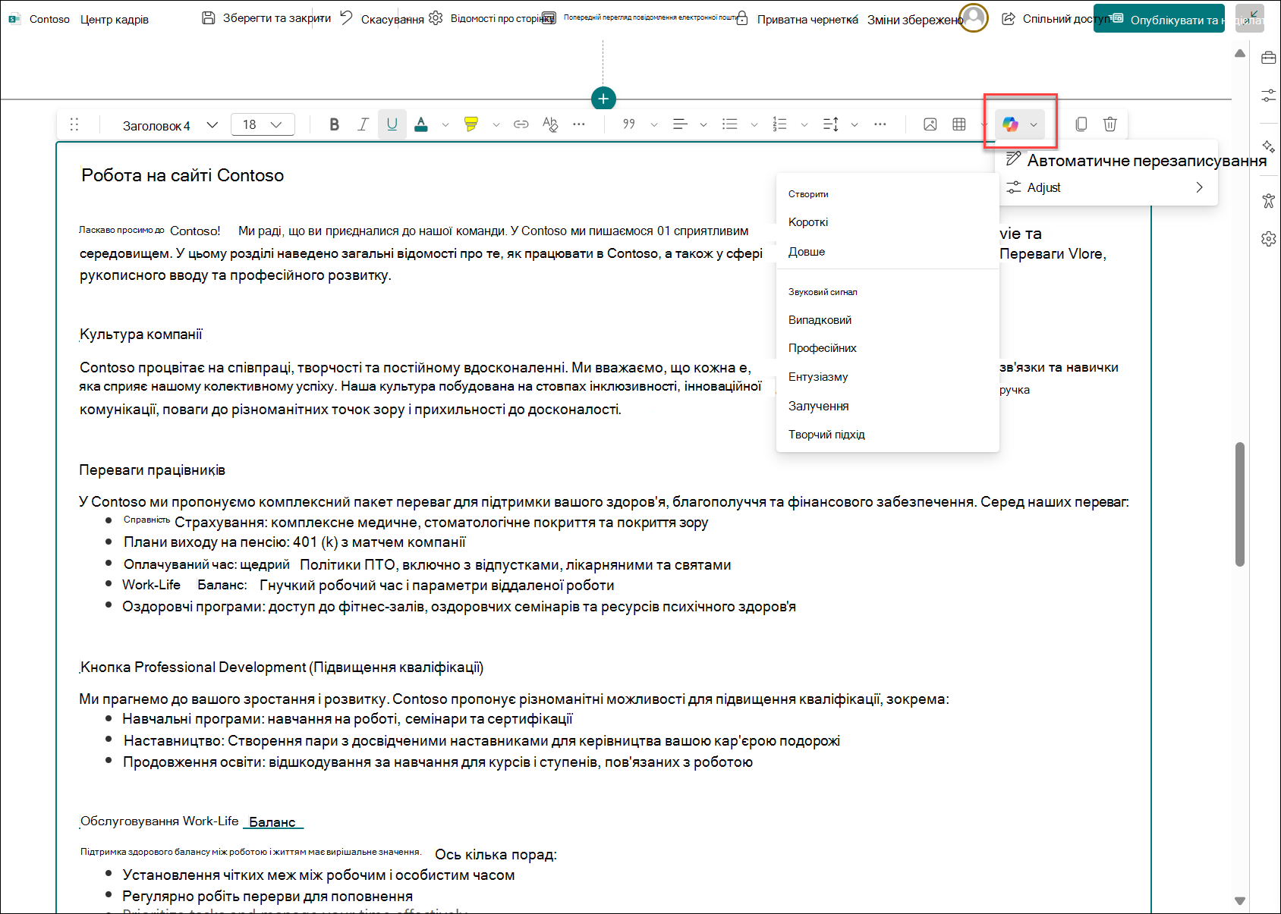Apply the font color swatch
The image size is (1281, 914).
(x=421, y=124)
